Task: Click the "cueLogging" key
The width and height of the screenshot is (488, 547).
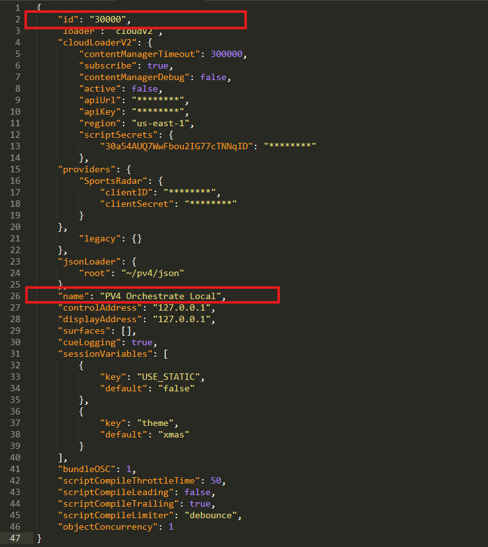Action: [x=90, y=342]
